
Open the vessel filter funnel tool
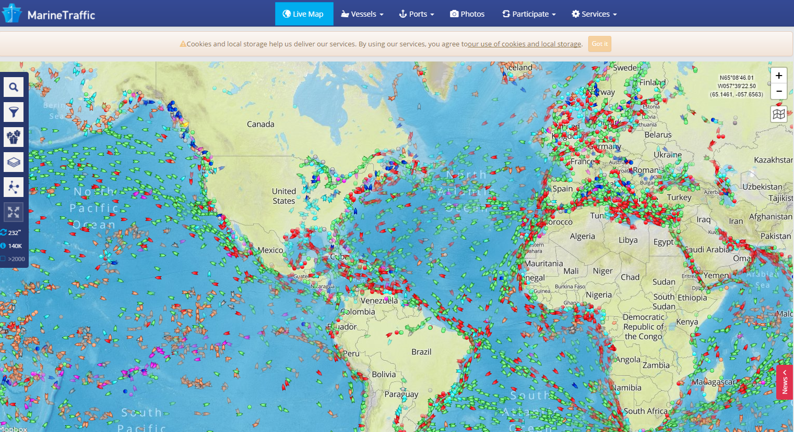coord(14,112)
